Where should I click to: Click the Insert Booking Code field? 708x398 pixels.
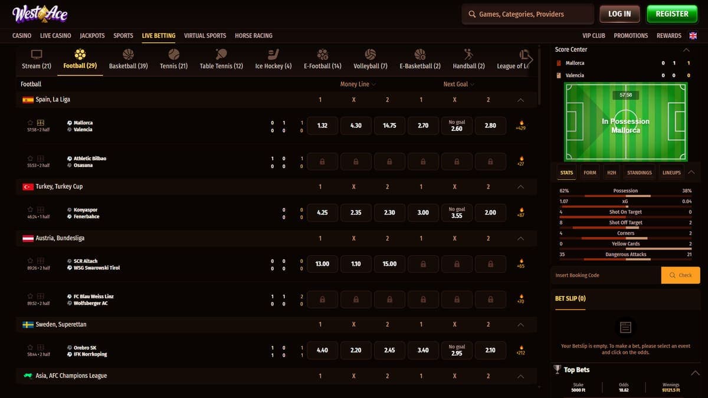(607, 275)
